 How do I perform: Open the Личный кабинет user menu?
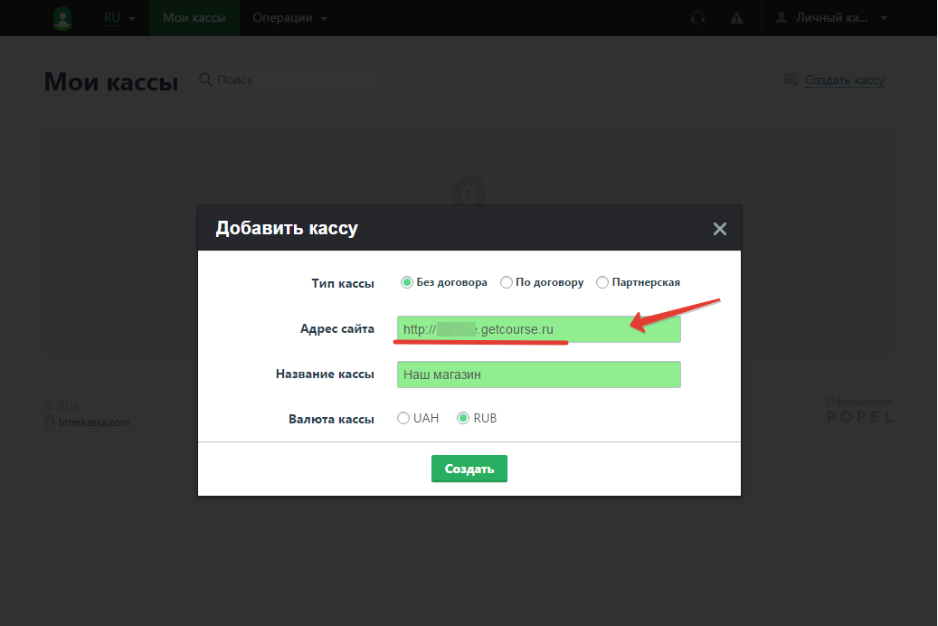point(831,18)
